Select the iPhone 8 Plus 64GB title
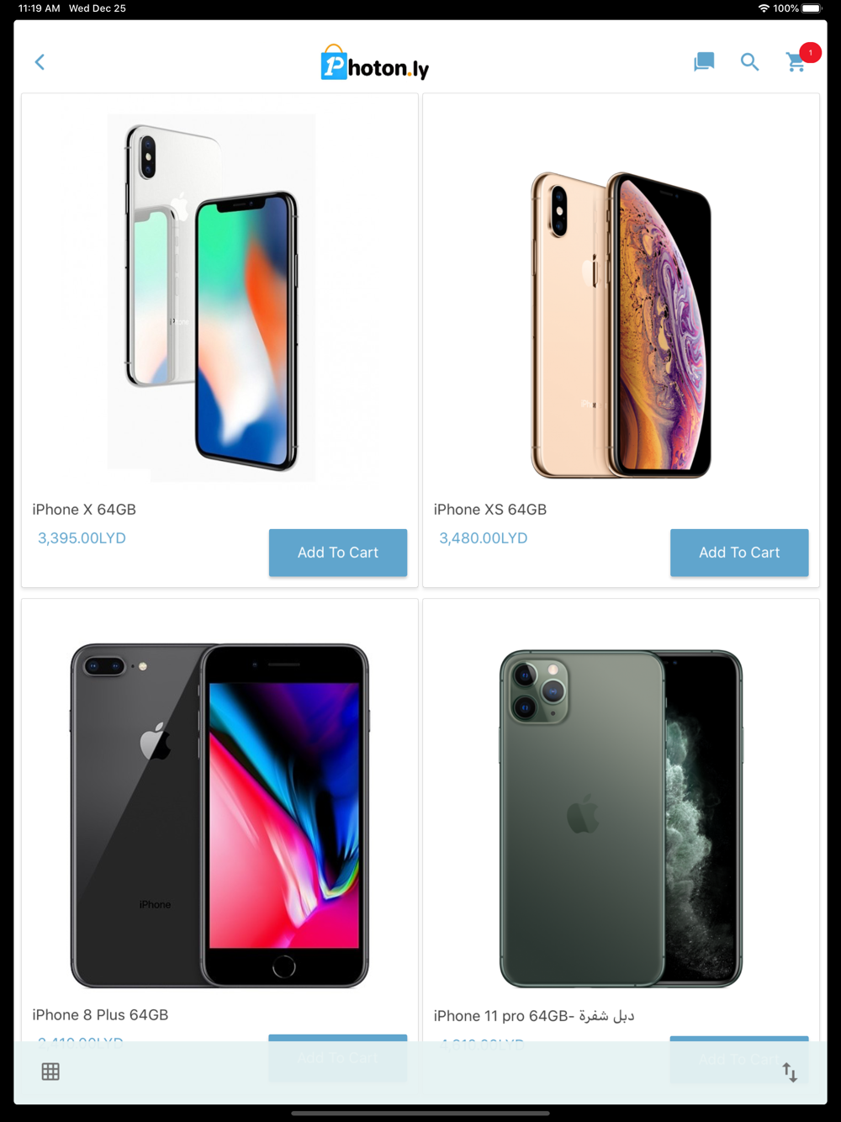The width and height of the screenshot is (841, 1122). (100, 1015)
